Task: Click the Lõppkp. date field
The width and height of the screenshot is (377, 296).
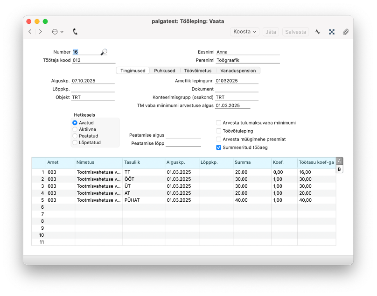Action: (x=92, y=89)
